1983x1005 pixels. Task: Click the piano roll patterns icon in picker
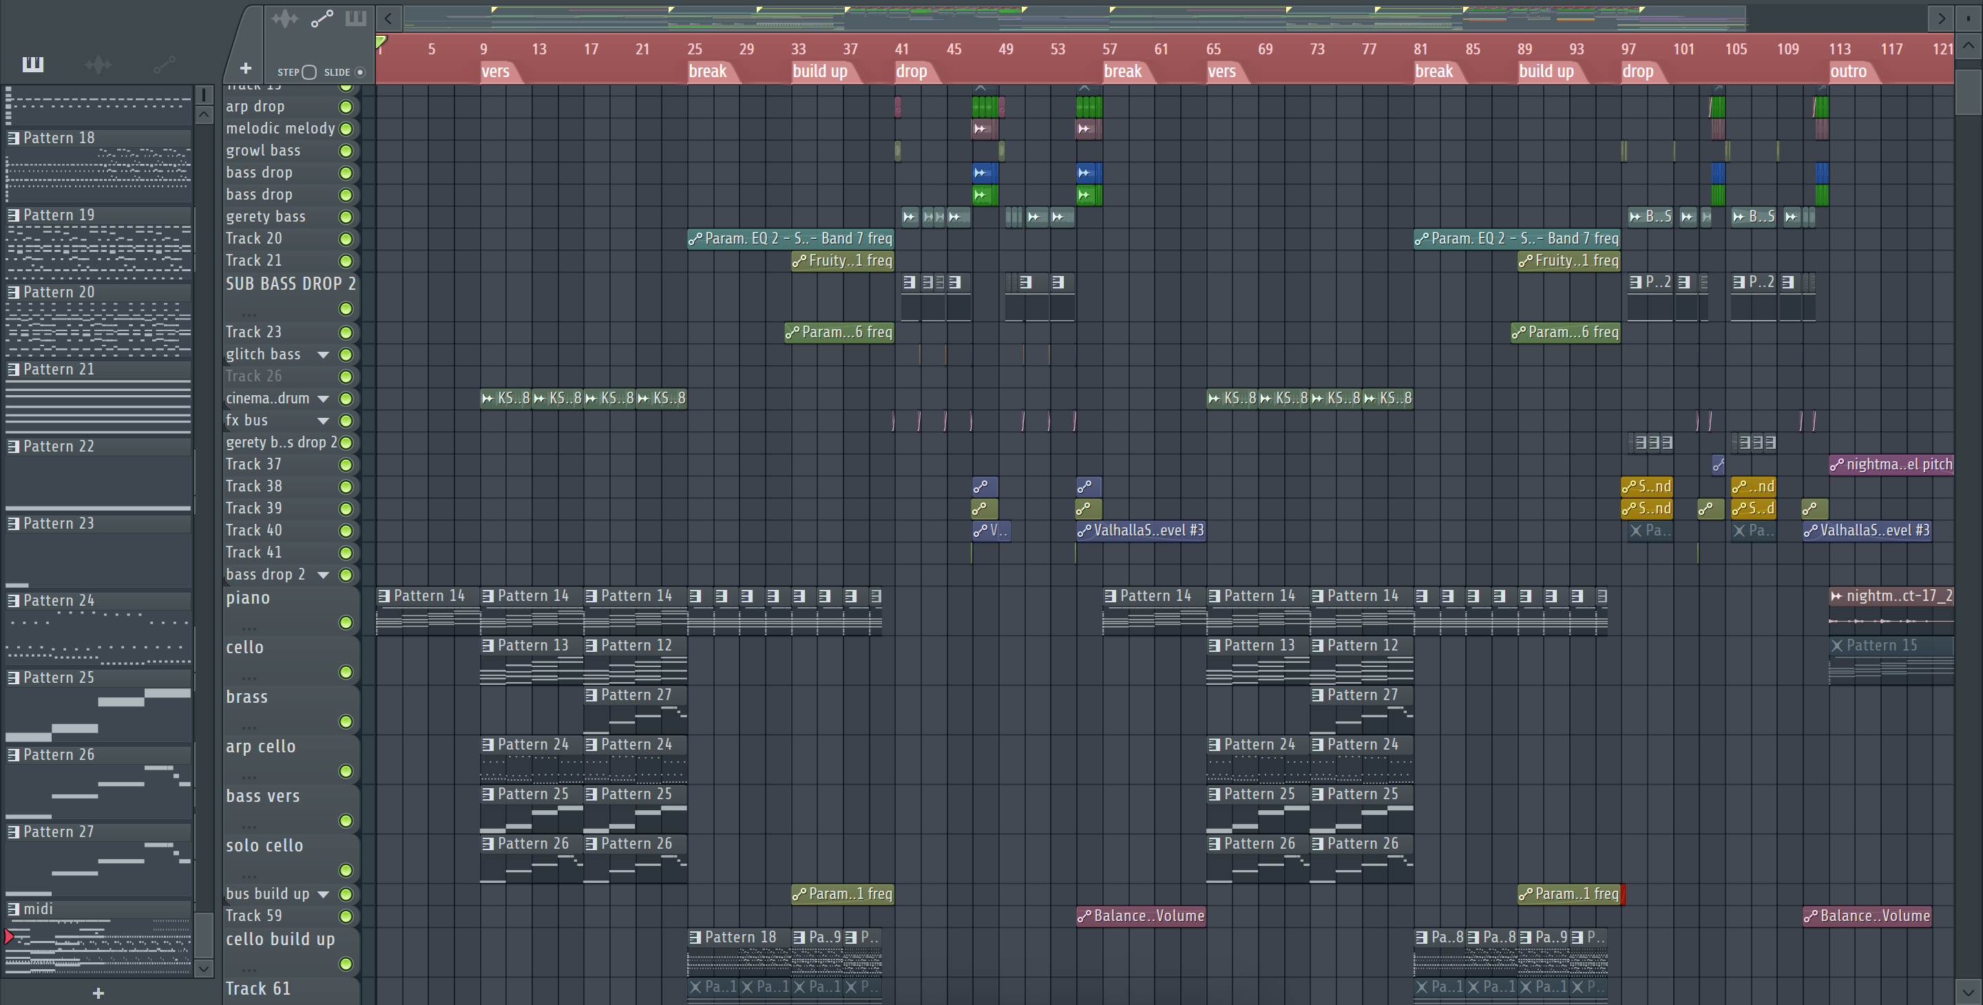tap(32, 65)
